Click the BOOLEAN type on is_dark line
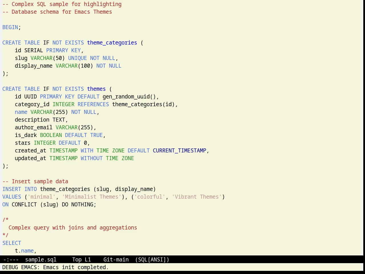Image resolution: width=365 pixels, height=274 pixels. 51,135
